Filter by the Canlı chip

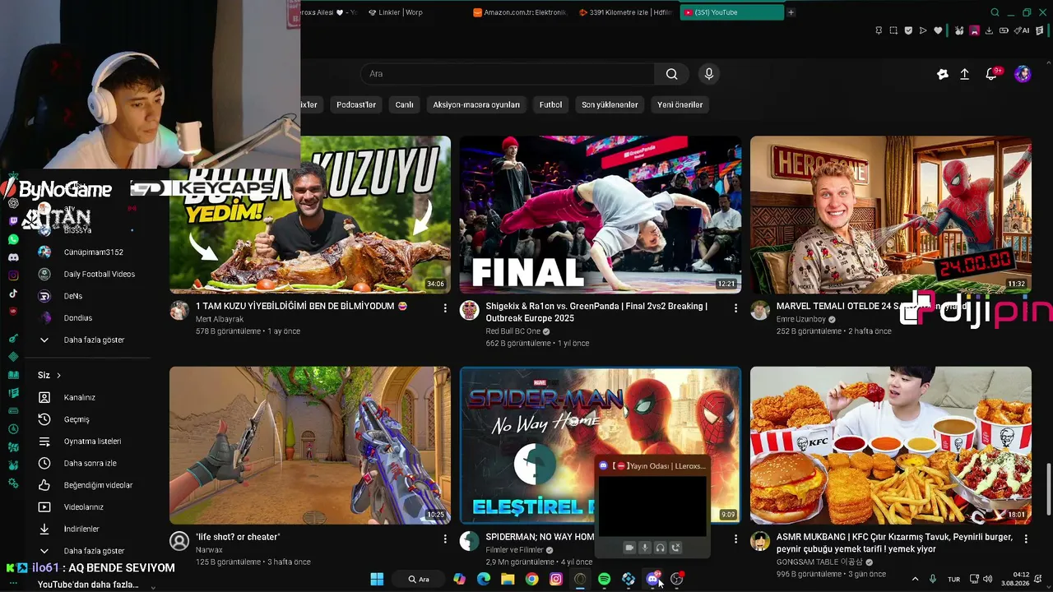[x=404, y=104]
